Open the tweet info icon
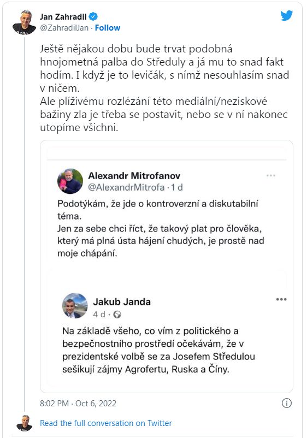This screenshot has height=438, width=307. 287,403
